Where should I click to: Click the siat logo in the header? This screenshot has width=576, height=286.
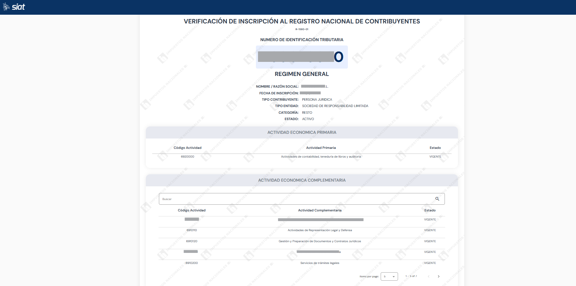click(14, 7)
